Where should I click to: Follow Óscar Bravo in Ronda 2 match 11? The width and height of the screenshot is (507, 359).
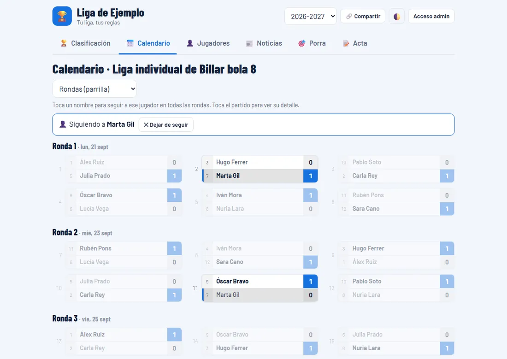click(x=232, y=282)
